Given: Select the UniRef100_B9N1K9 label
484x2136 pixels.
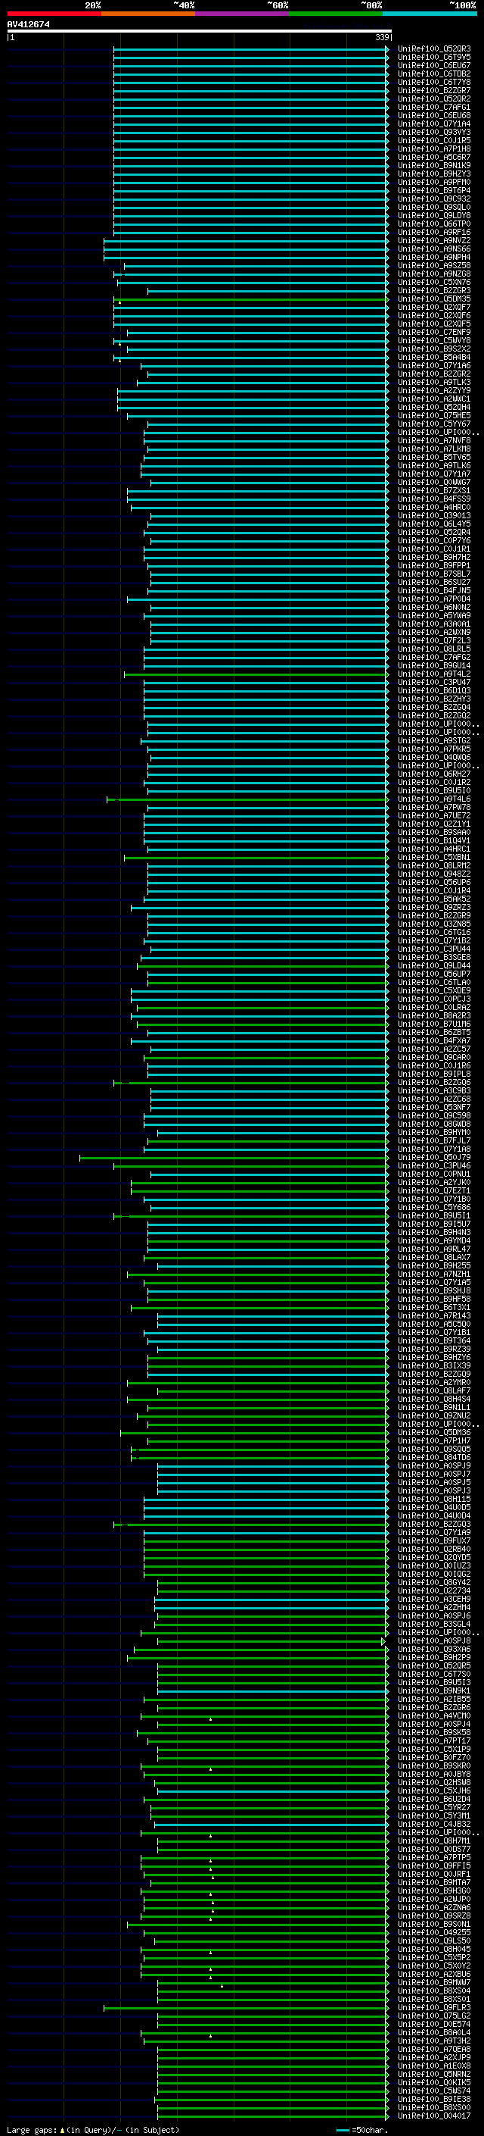Looking at the screenshot, I should pyautogui.click(x=433, y=166).
